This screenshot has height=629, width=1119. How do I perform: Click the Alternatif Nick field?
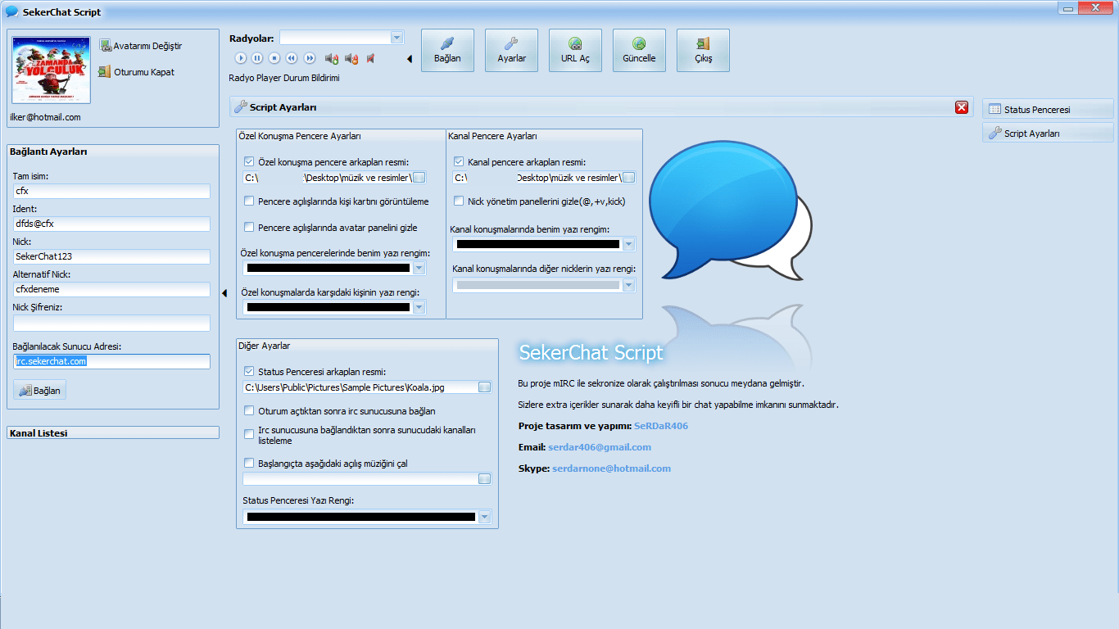(111, 289)
